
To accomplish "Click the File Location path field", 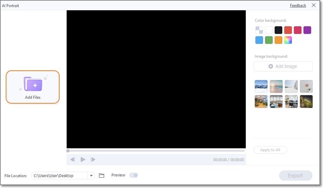I will [59, 175].
